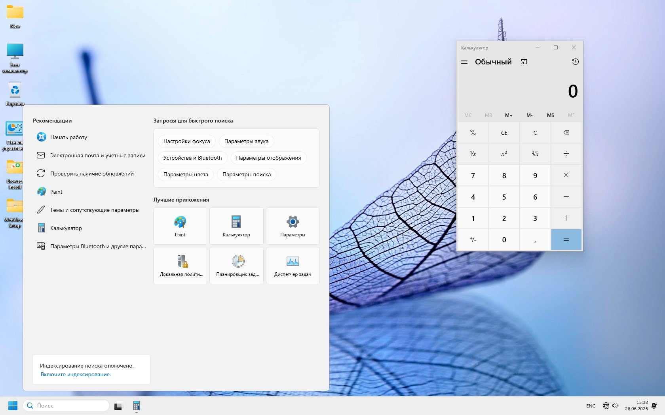Screen dimensions: 665x415
Task: Open calculator history panel
Action: click(x=575, y=62)
